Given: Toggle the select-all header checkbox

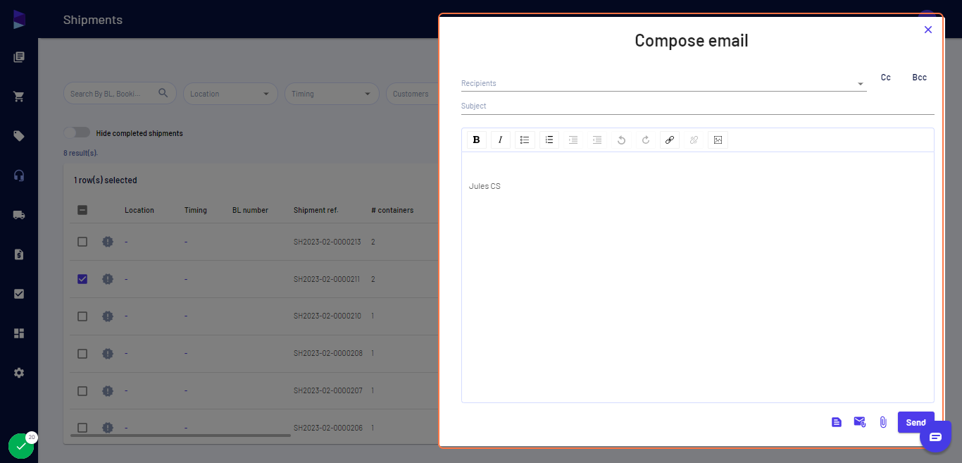Looking at the screenshot, I should pyautogui.click(x=82, y=210).
